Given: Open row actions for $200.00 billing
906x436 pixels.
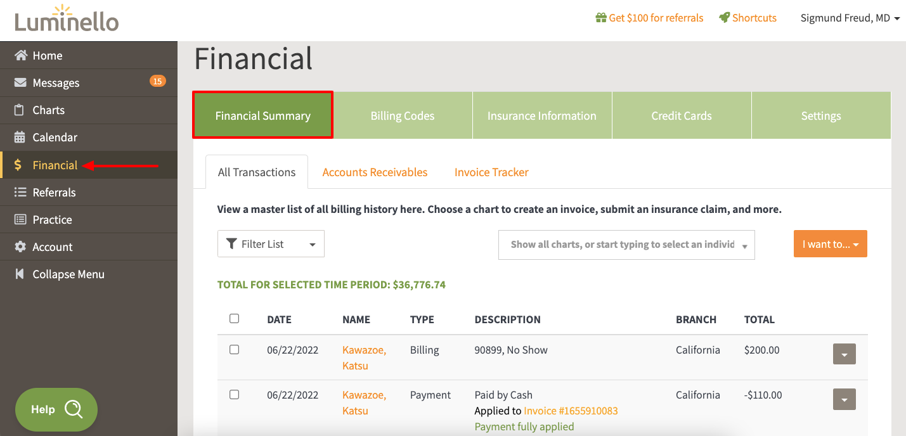Looking at the screenshot, I should [844, 354].
